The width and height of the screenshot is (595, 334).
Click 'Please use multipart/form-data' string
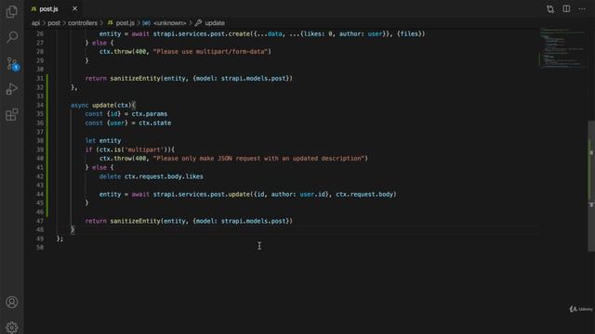tap(211, 52)
